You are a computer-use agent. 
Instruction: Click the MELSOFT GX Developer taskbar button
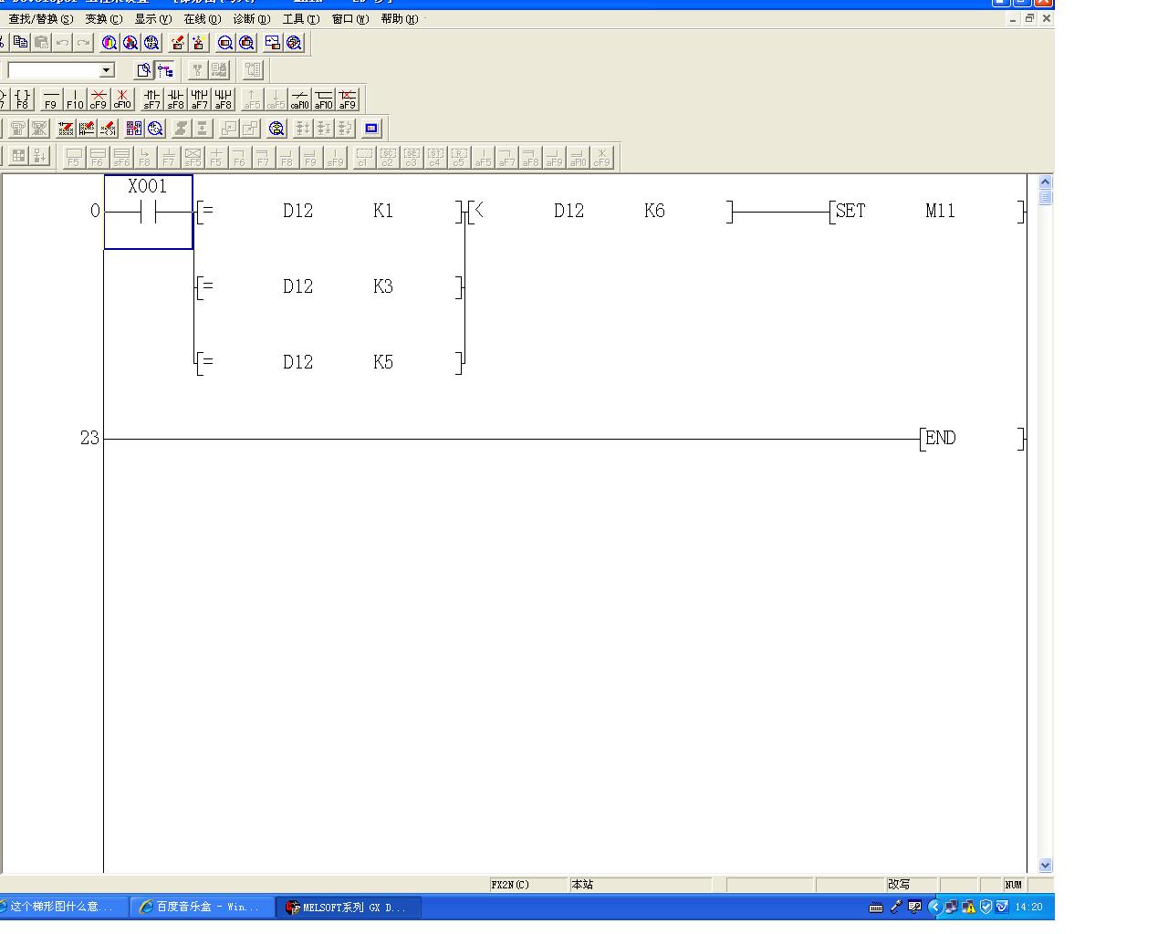click(349, 907)
